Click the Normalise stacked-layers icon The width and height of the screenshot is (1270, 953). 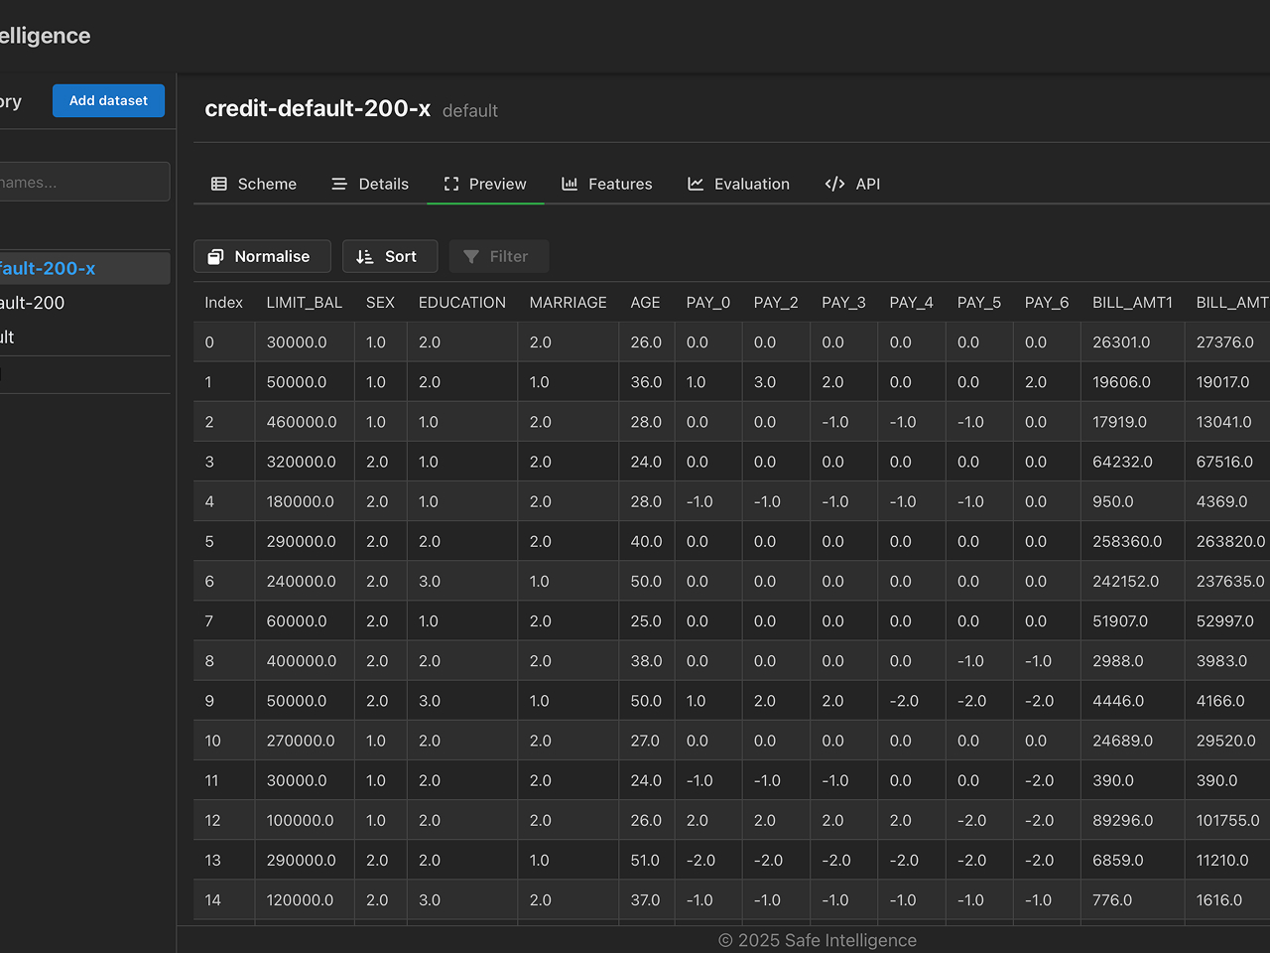[x=215, y=256]
